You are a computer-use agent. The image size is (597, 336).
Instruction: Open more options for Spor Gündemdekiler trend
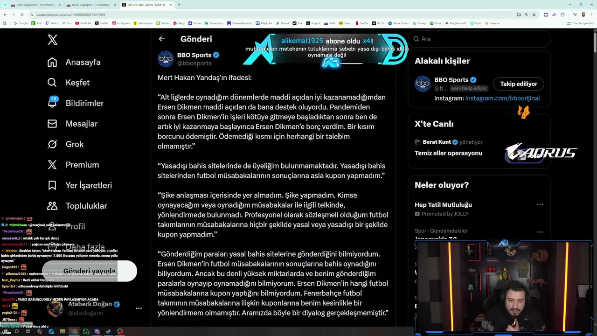point(540,232)
